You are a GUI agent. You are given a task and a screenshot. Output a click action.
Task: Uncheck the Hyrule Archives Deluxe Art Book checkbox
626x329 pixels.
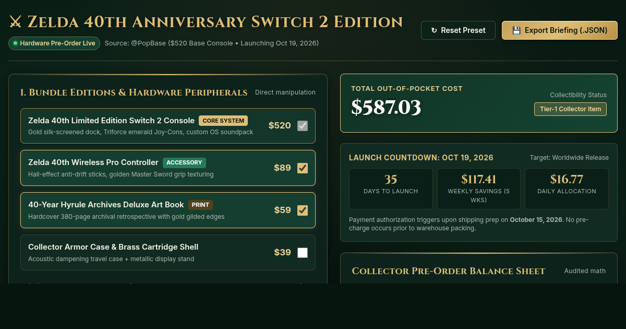point(303,210)
